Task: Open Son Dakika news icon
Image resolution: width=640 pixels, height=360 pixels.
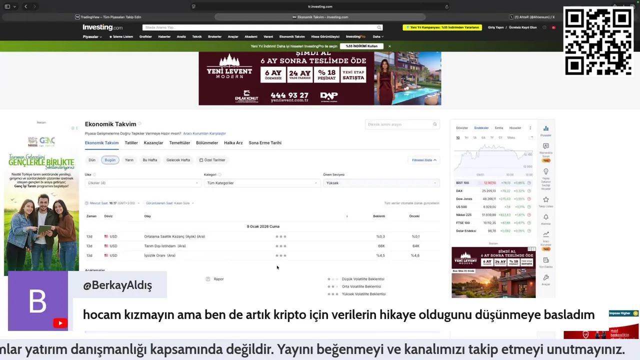Action: tap(545, 260)
